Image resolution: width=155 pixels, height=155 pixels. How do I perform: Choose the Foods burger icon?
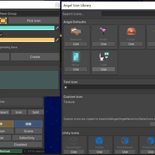click(x=131, y=31)
